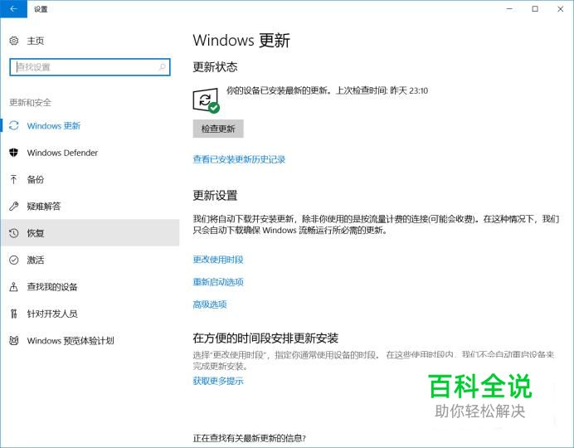Click 正在查找有关最新更新的信息? text

click(x=250, y=438)
